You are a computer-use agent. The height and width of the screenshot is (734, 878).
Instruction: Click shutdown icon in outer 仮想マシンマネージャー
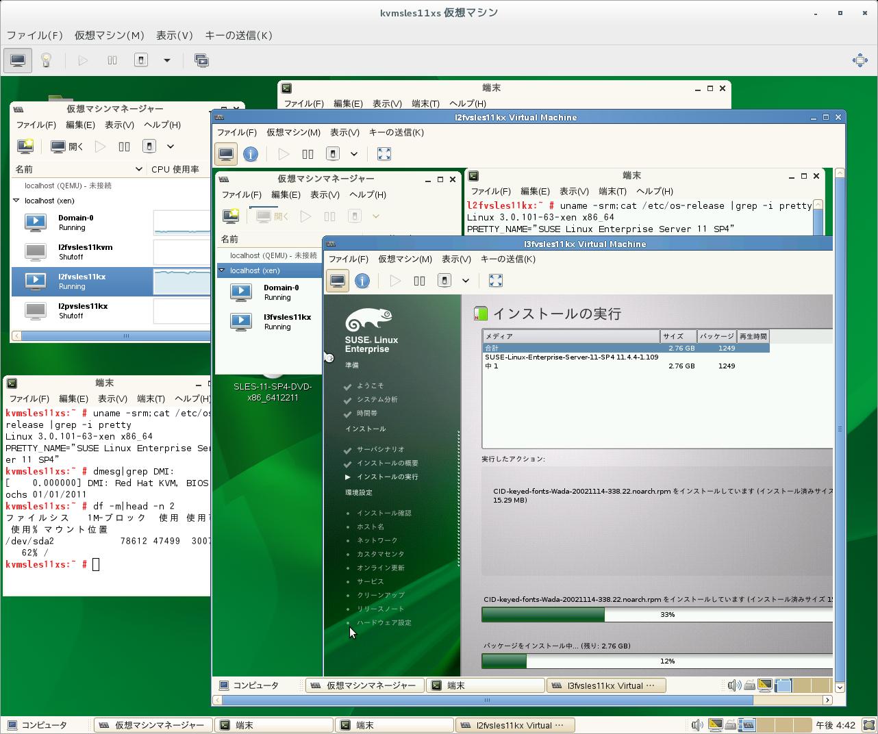[x=149, y=146]
